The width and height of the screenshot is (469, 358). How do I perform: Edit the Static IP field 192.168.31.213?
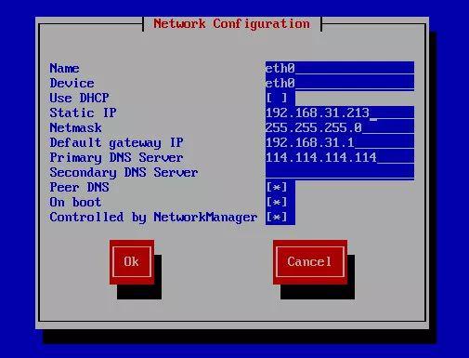pyautogui.click(x=340, y=113)
